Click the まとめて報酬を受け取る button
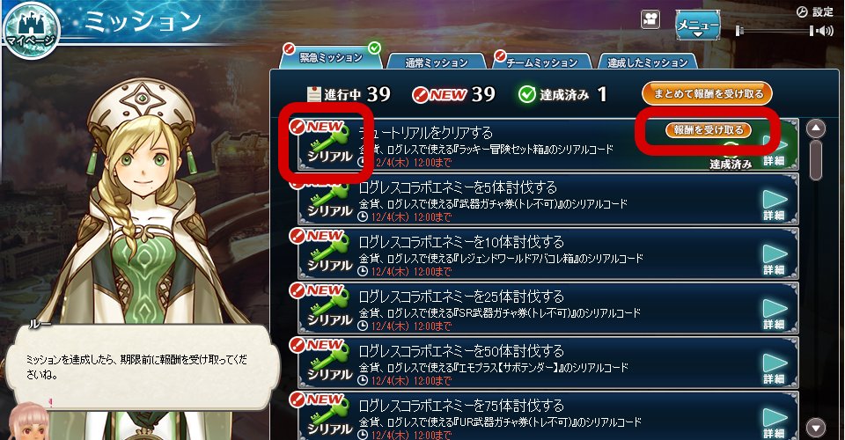The height and width of the screenshot is (440, 845). (707, 93)
